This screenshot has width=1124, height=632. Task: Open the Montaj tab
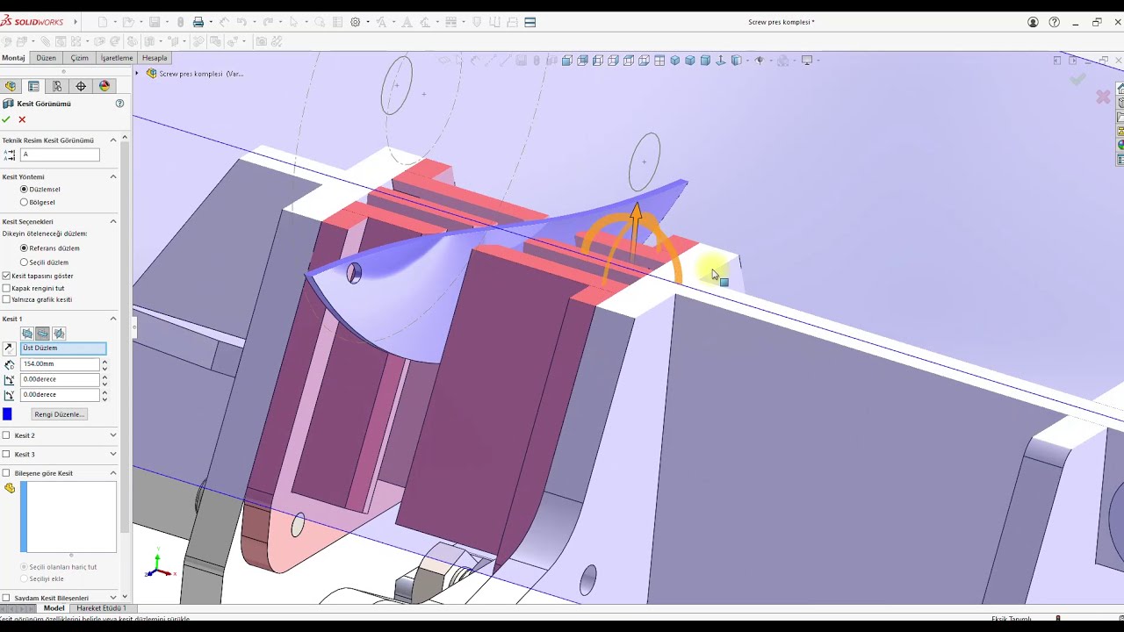pyautogui.click(x=13, y=58)
